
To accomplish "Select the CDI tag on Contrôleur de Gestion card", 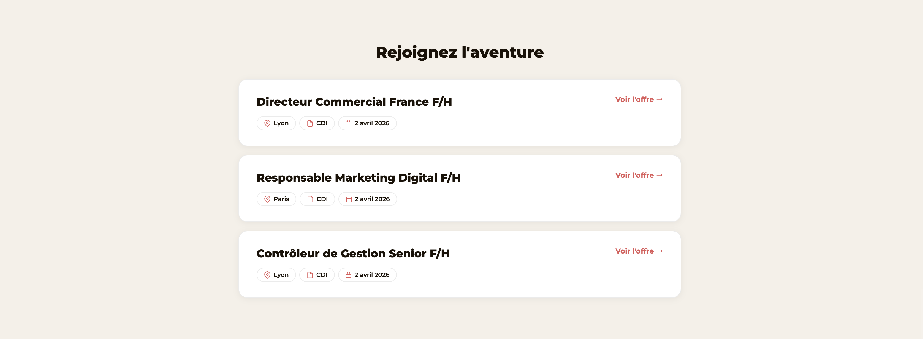I will pos(317,275).
